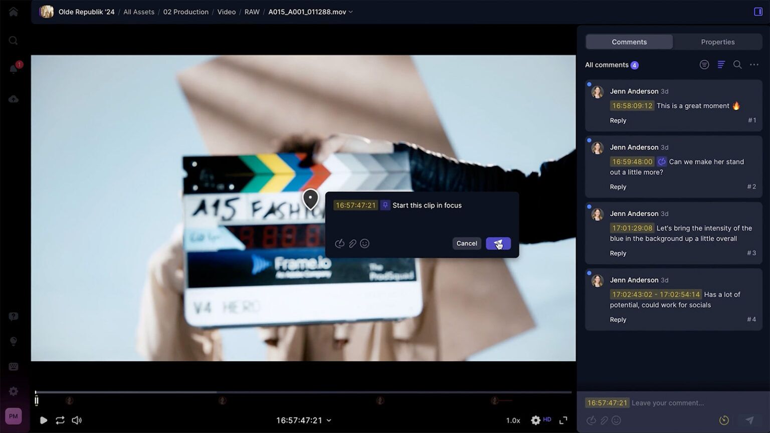Set comment timer duration

[724, 420]
